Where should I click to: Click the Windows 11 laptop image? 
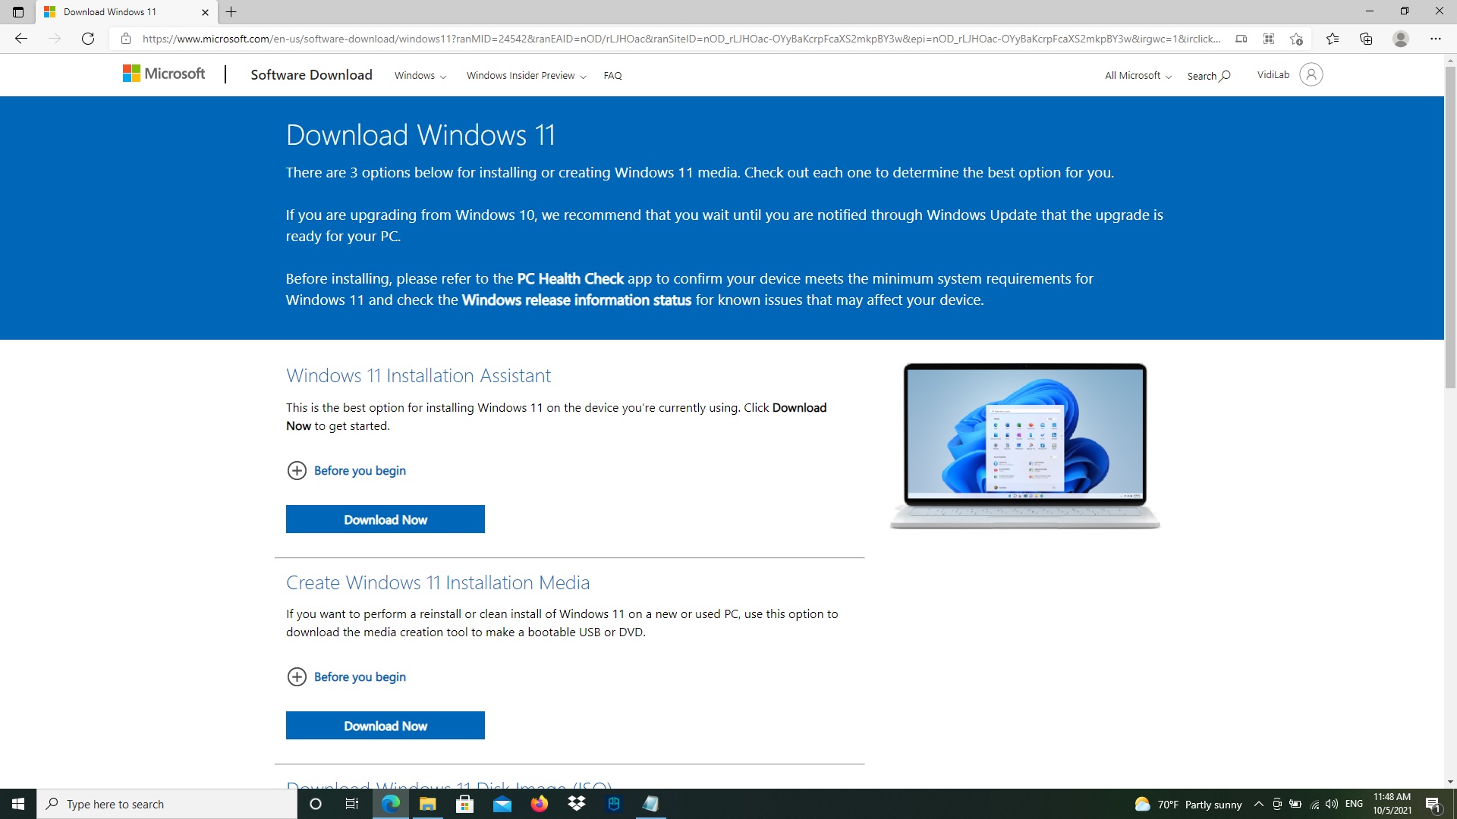click(x=1024, y=446)
